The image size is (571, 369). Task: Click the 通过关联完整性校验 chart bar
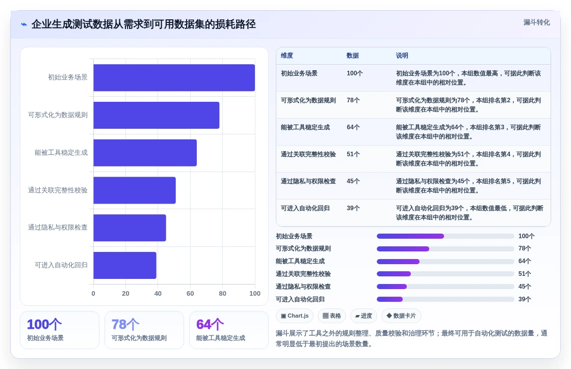point(135,190)
